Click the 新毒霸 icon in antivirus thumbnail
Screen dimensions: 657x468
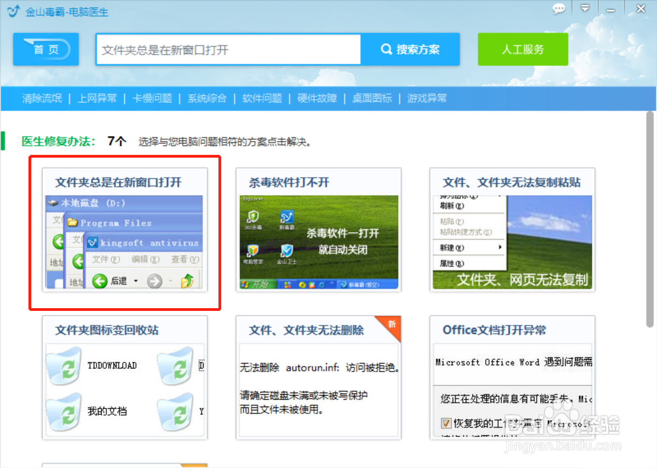tap(286, 217)
